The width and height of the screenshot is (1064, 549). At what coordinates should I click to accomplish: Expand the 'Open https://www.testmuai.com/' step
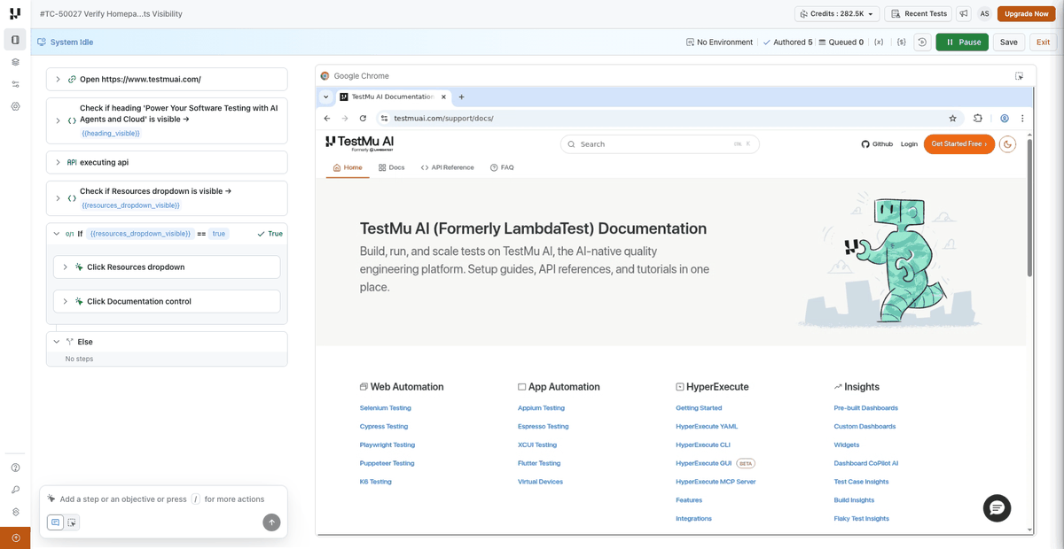58,79
